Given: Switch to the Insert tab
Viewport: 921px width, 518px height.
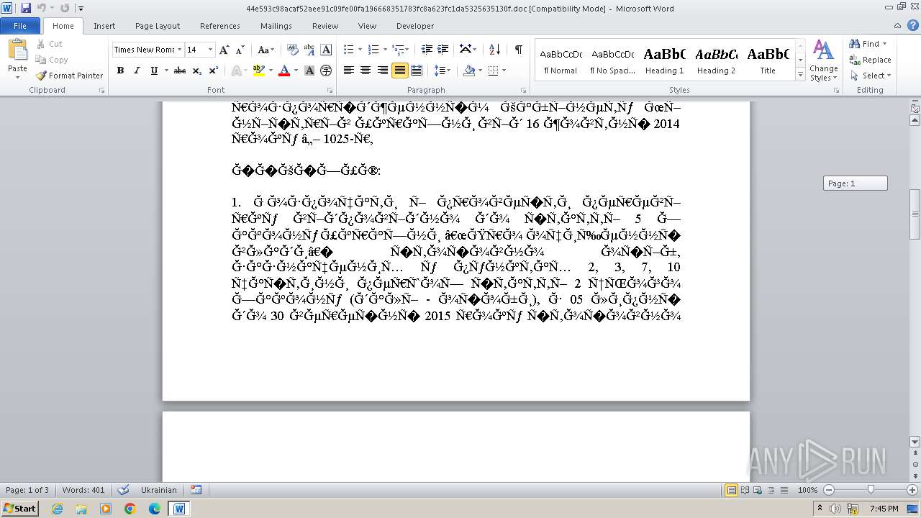Looking at the screenshot, I should (104, 25).
